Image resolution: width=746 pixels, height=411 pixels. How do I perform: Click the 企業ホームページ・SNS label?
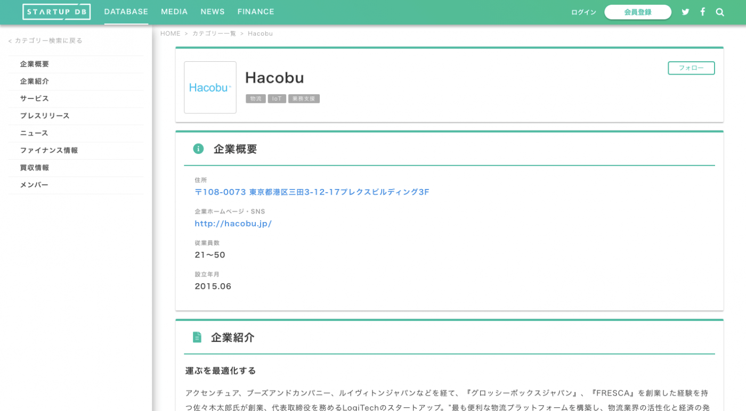(230, 211)
